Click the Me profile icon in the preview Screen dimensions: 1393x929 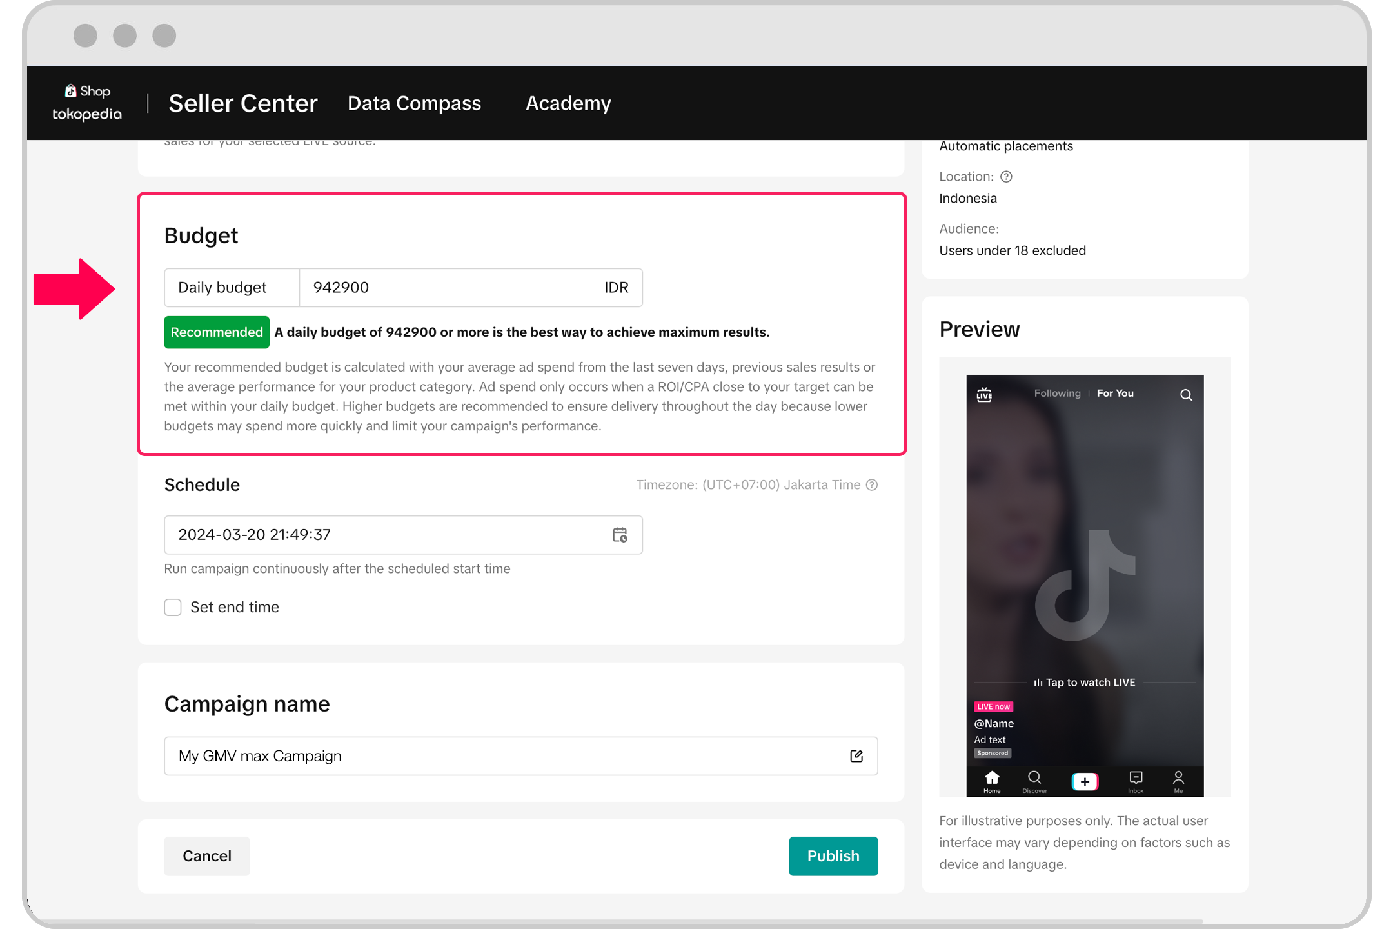click(1178, 779)
